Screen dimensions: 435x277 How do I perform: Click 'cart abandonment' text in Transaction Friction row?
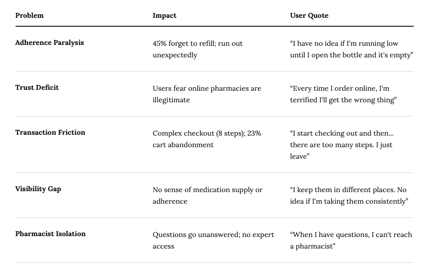click(x=183, y=145)
